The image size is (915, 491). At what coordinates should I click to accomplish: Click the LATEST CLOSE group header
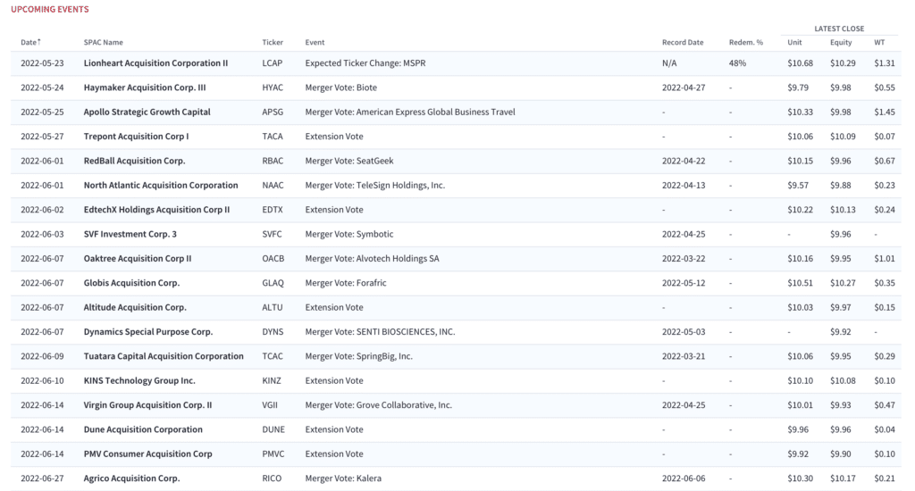pyautogui.click(x=839, y=29)
